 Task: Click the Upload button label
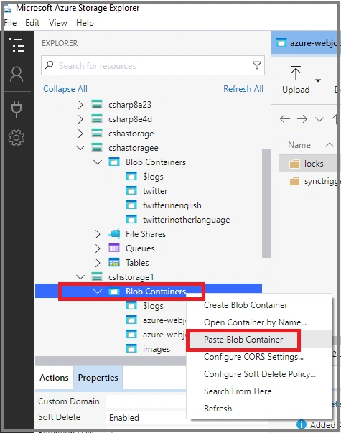(x=296, y=90)
